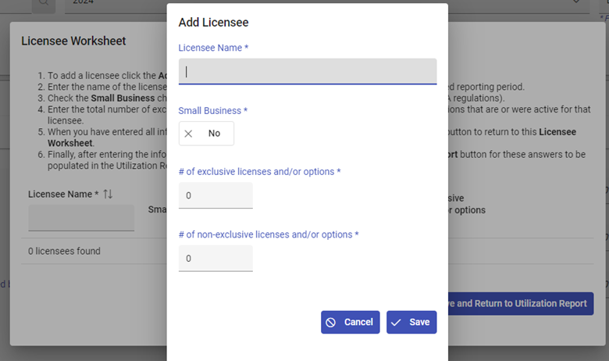The image size is (609, 361).
Task: Click the circle-slash icon on Cancel
Action: (331, 323)
